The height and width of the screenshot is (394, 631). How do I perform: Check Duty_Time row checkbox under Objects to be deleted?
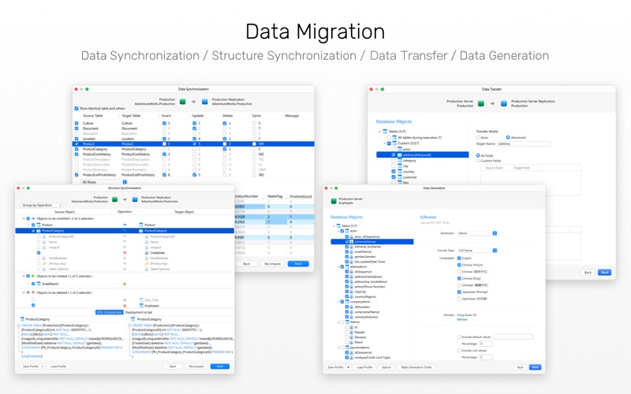(x=33, y=300)
